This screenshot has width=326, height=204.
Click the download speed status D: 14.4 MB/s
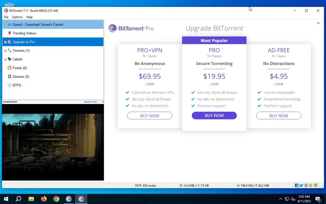(194, 186)
